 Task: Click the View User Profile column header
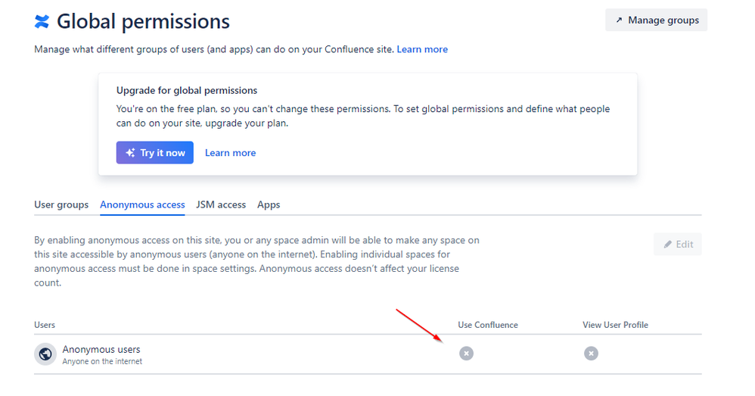(x=615, y=325)
